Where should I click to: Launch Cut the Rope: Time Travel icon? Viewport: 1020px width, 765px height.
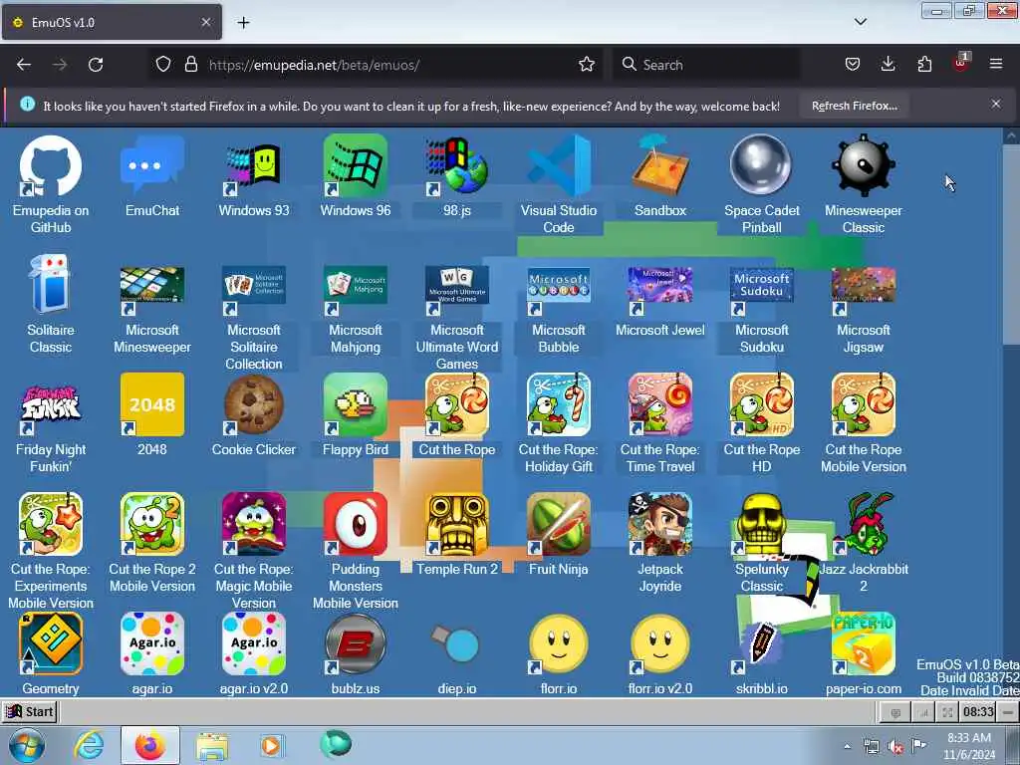coord(659,404)
